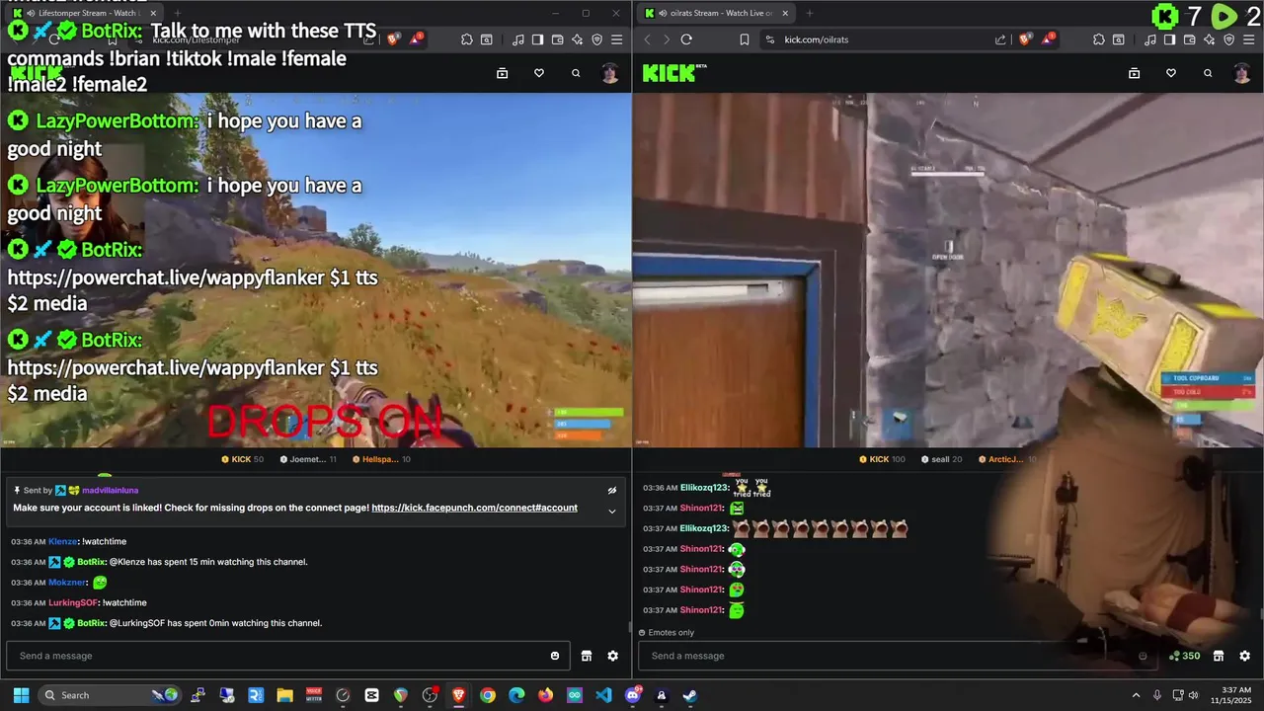Hide the pinned message from madvillainluna
The height and width of the screenshot is (711, 1264).
click(612, 490)
